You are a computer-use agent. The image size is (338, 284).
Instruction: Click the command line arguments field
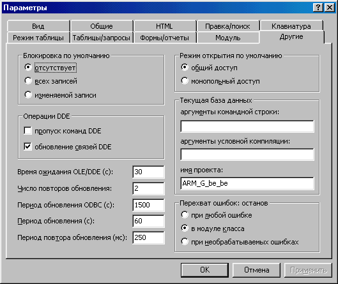tap(247, 126)
